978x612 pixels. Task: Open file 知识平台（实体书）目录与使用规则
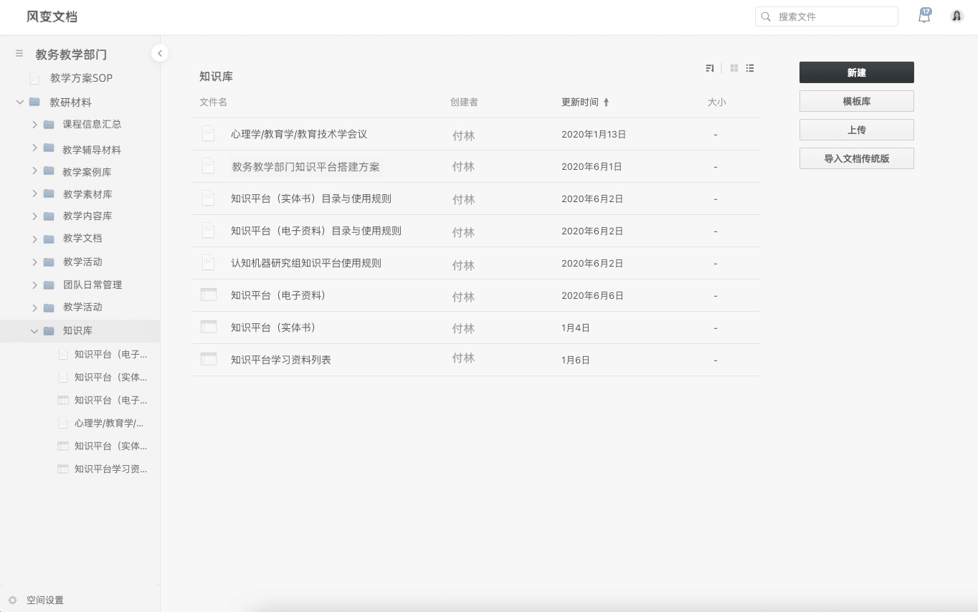[x=311, y=199]
